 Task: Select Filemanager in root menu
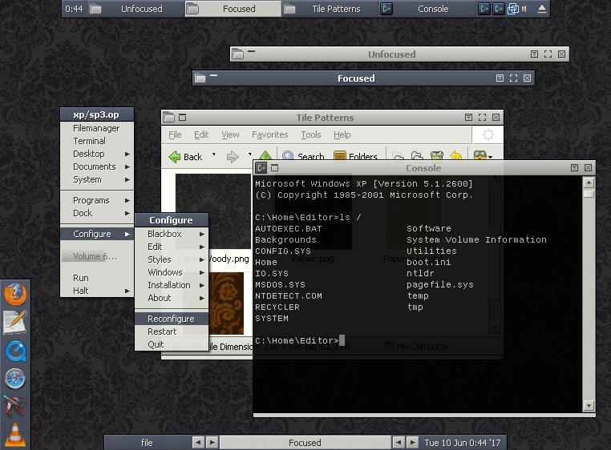[x=97, y=128]
